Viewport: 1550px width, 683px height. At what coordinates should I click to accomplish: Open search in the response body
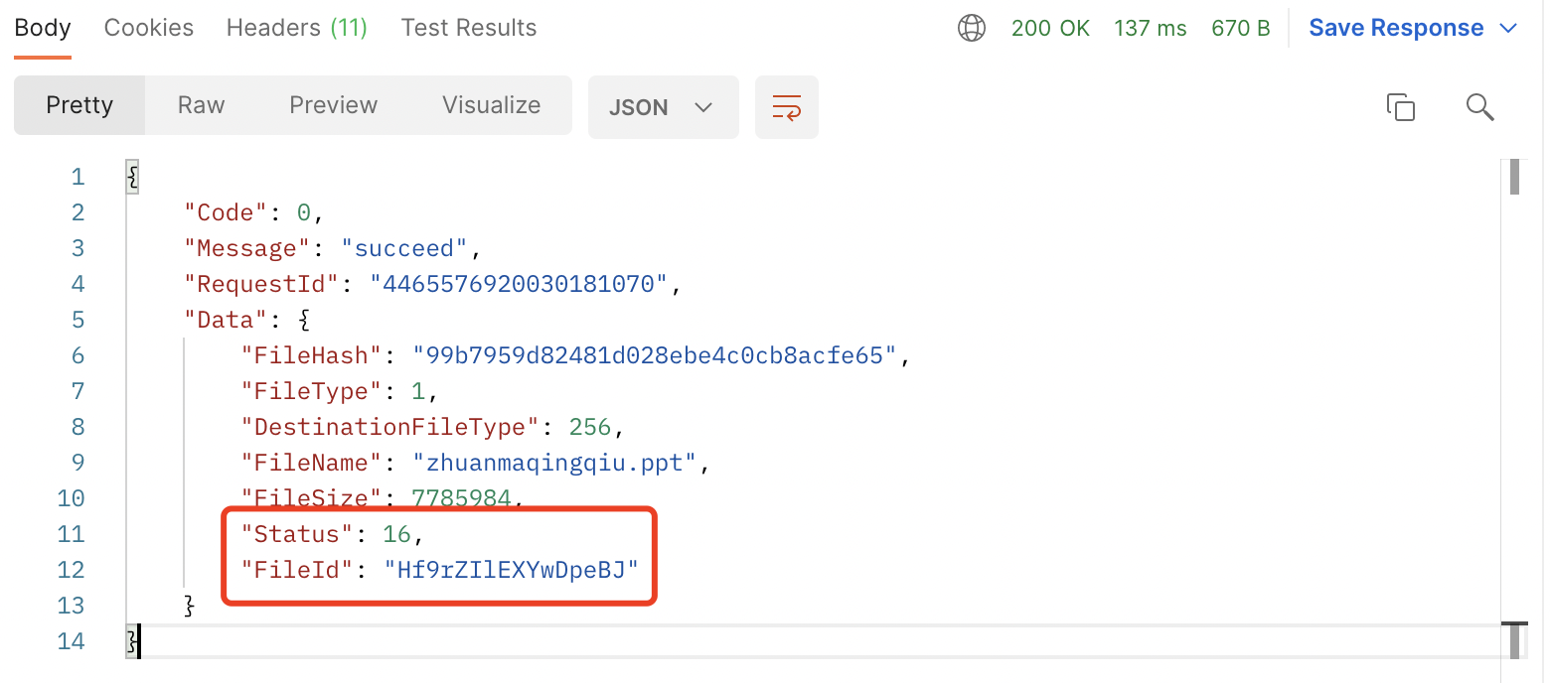click(1479, 107)
